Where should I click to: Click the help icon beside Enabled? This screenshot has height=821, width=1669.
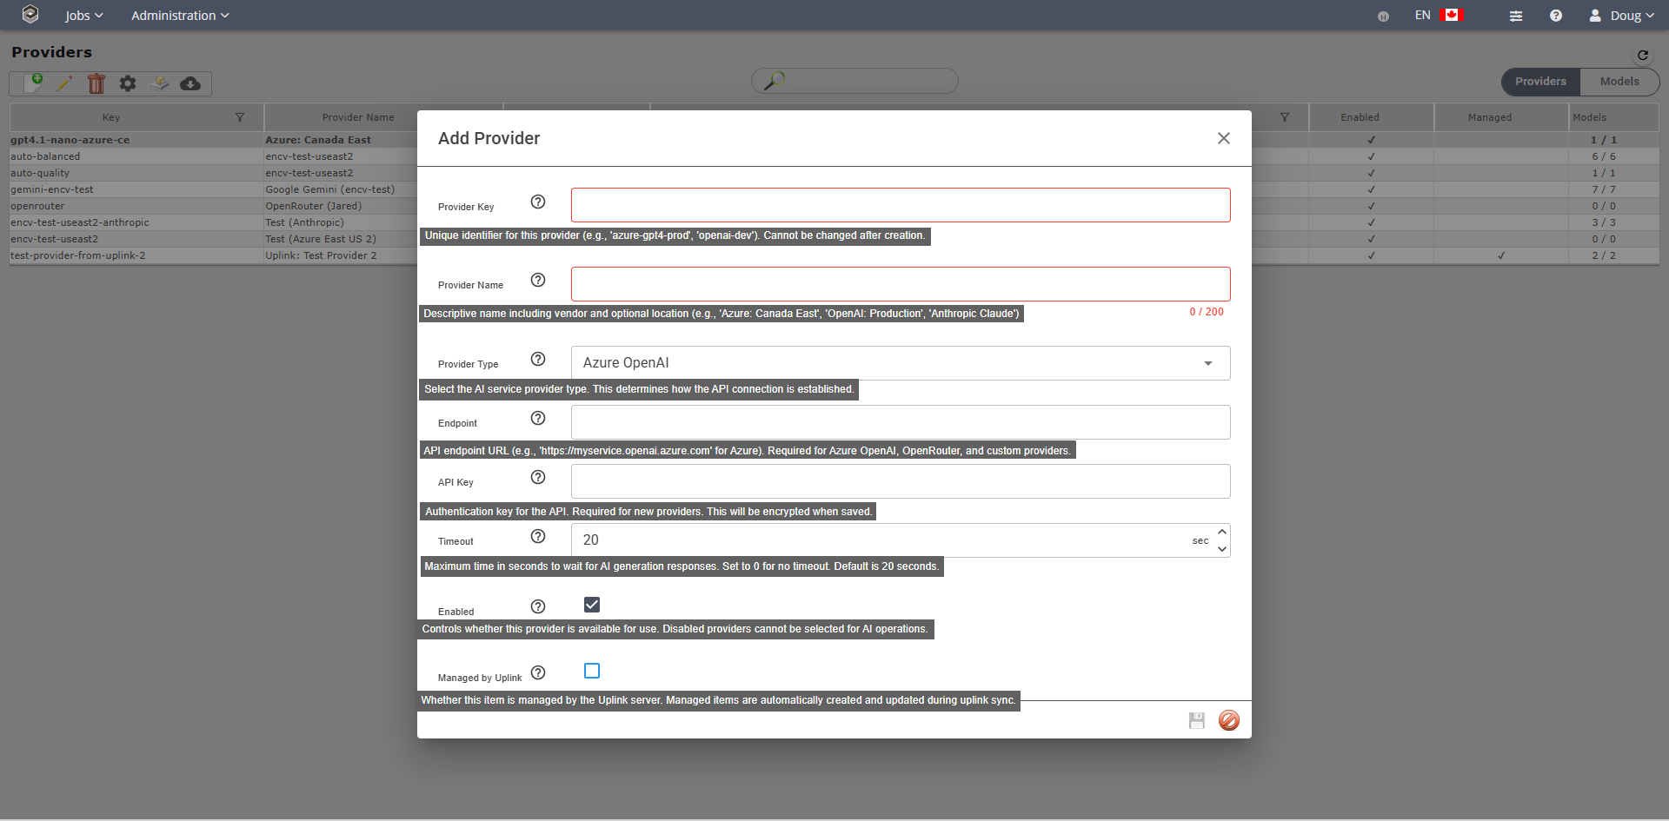[538, 606]
